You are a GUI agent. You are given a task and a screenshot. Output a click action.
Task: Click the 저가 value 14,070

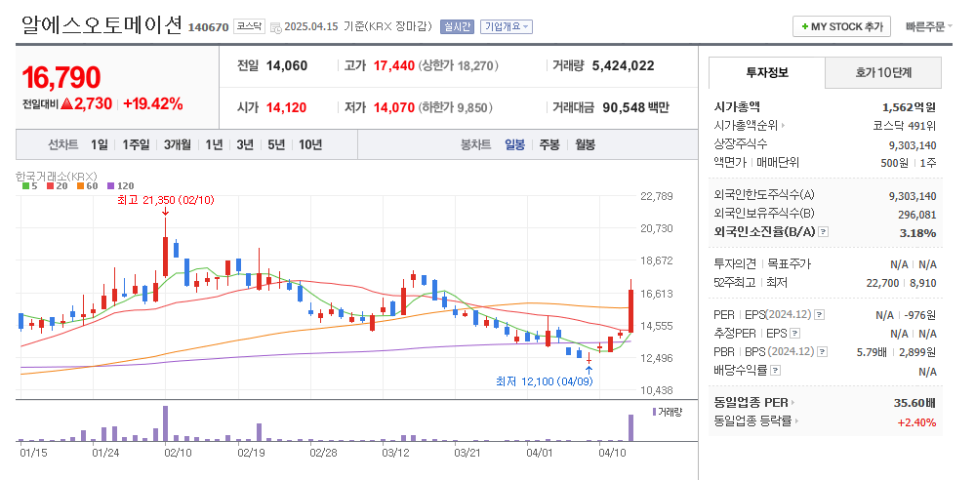(393, 107)
